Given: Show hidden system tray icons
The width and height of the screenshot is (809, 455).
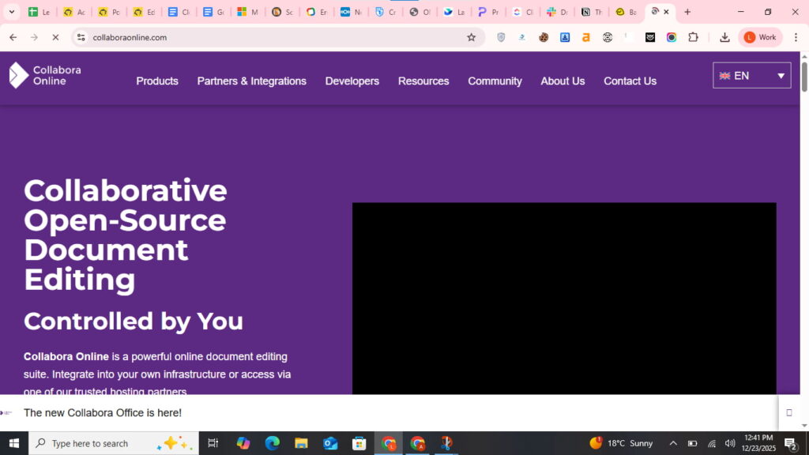Looking at the screenshot, I should [x=673, y=443].
